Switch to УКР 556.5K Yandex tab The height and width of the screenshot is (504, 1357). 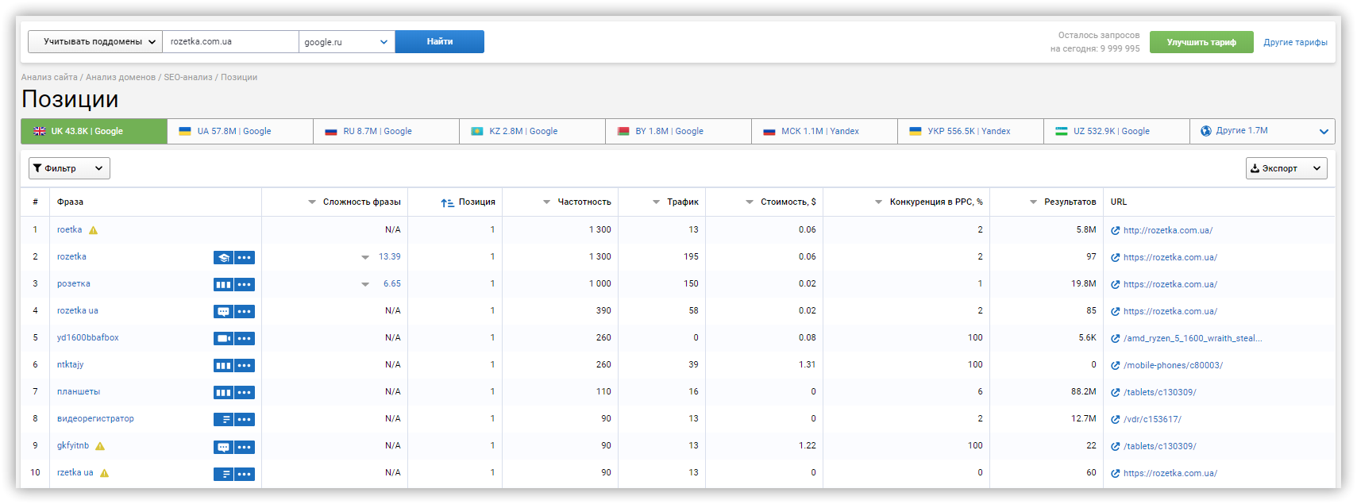[x=971, y=131]
